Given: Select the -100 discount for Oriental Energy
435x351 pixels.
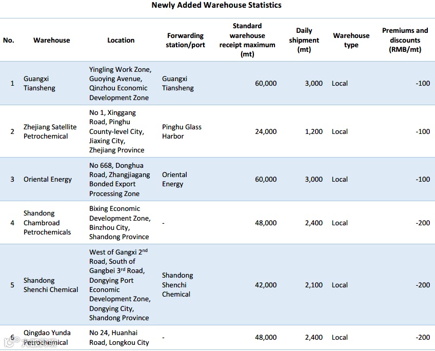Looking at the screenshot, I should [423, 179].
